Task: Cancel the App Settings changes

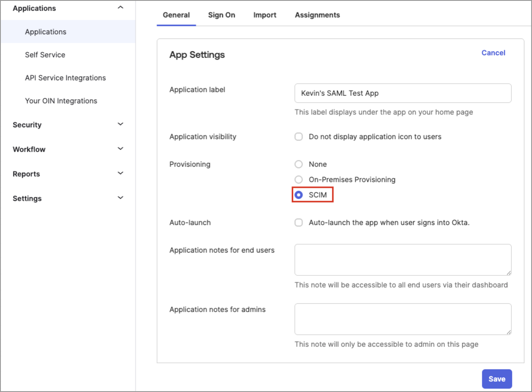Action: (493, 52)
